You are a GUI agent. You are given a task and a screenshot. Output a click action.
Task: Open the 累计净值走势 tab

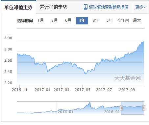pos(53,7)
